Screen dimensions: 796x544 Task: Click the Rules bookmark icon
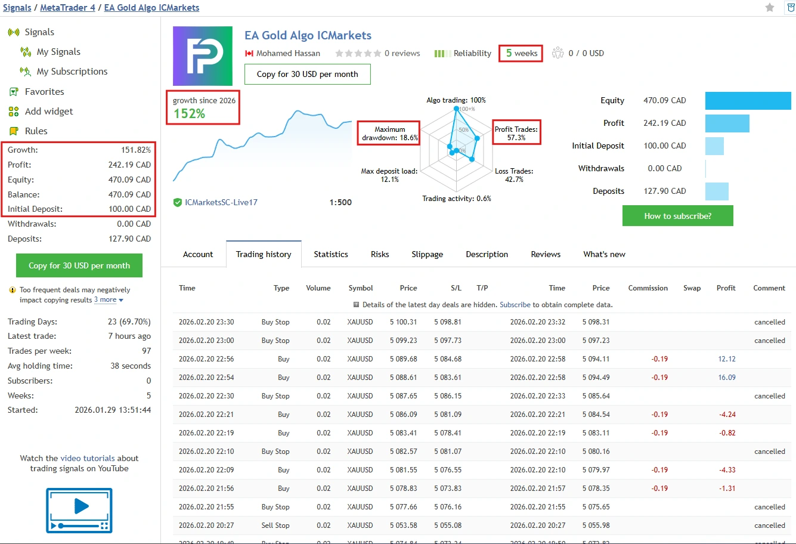click(x=14, y=131)
